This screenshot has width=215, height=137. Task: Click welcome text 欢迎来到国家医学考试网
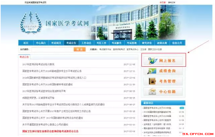tap(35, 2)
